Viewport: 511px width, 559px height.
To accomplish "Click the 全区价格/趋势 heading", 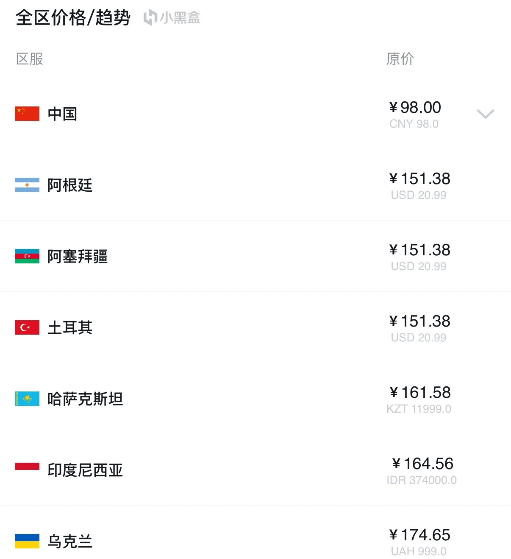I will click(73, 18).
